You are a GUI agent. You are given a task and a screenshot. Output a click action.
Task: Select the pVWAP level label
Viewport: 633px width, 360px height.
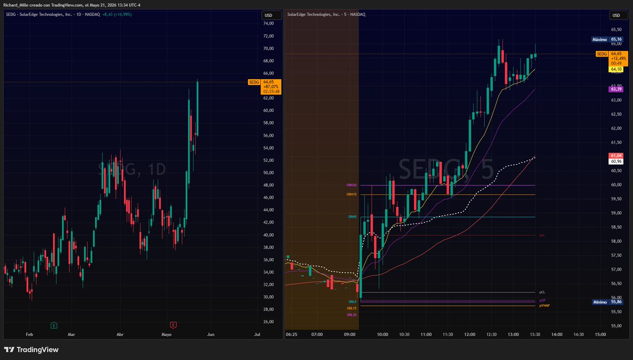click(544, 305)
